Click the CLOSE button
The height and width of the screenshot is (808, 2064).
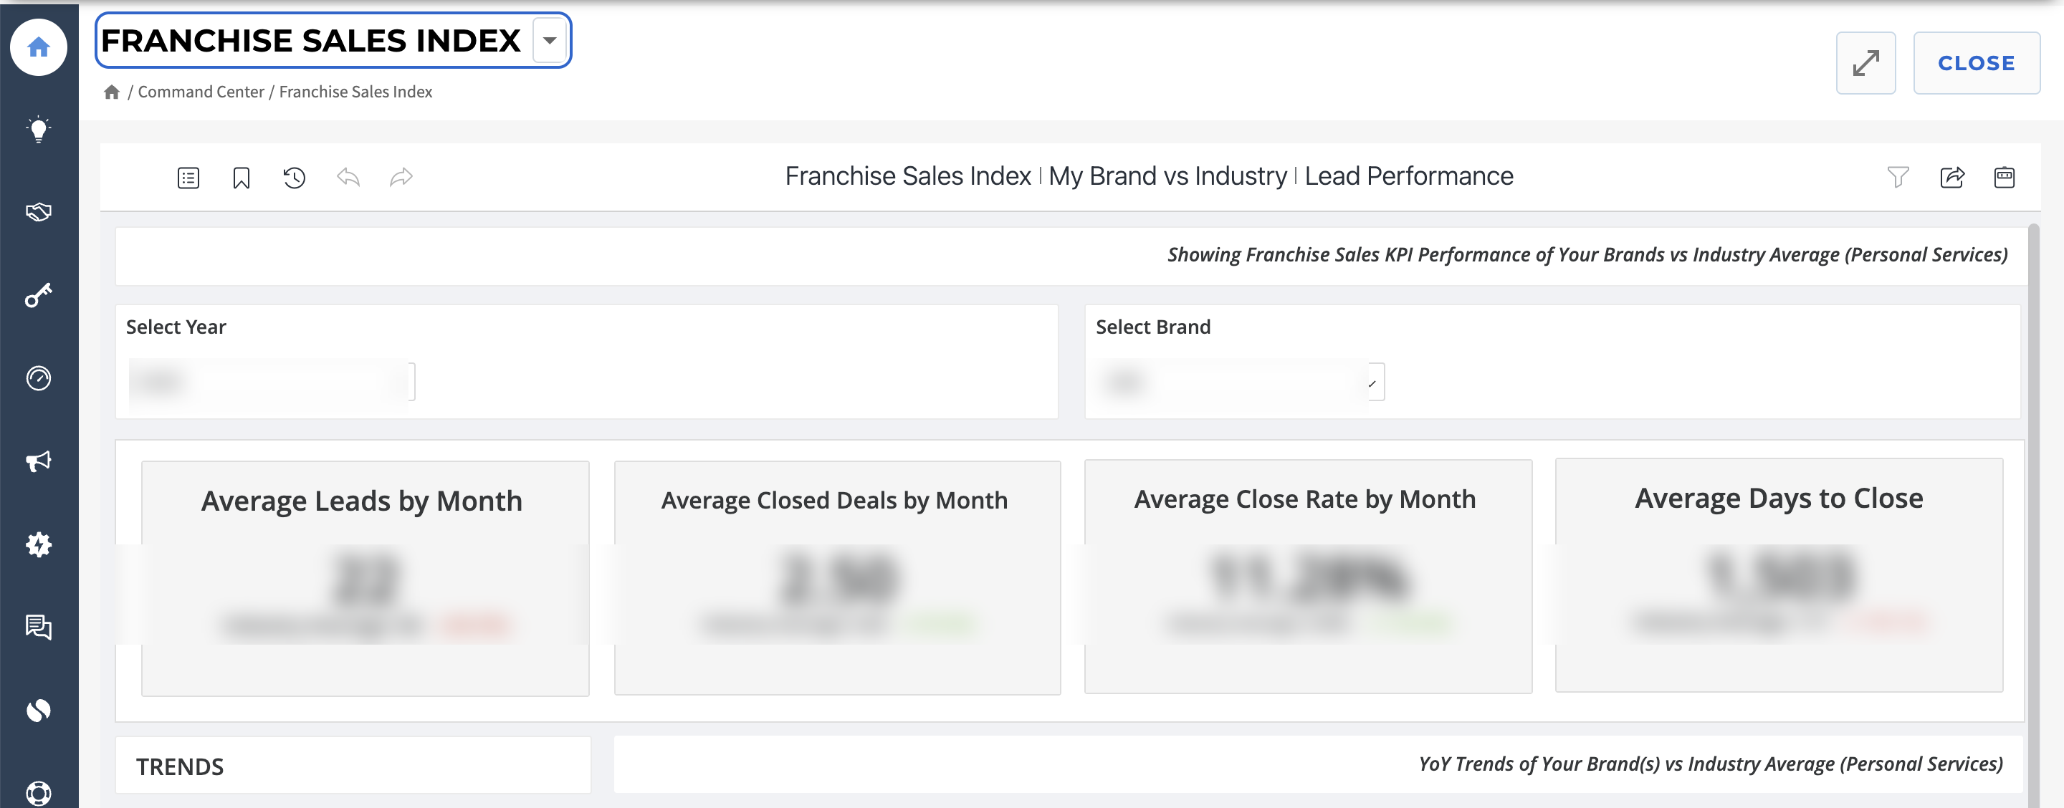(1976, 63)
